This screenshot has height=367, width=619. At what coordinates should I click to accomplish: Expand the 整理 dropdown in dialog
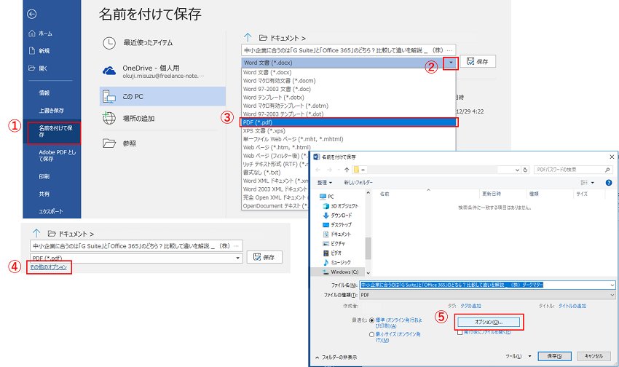[x=326, y=182]
